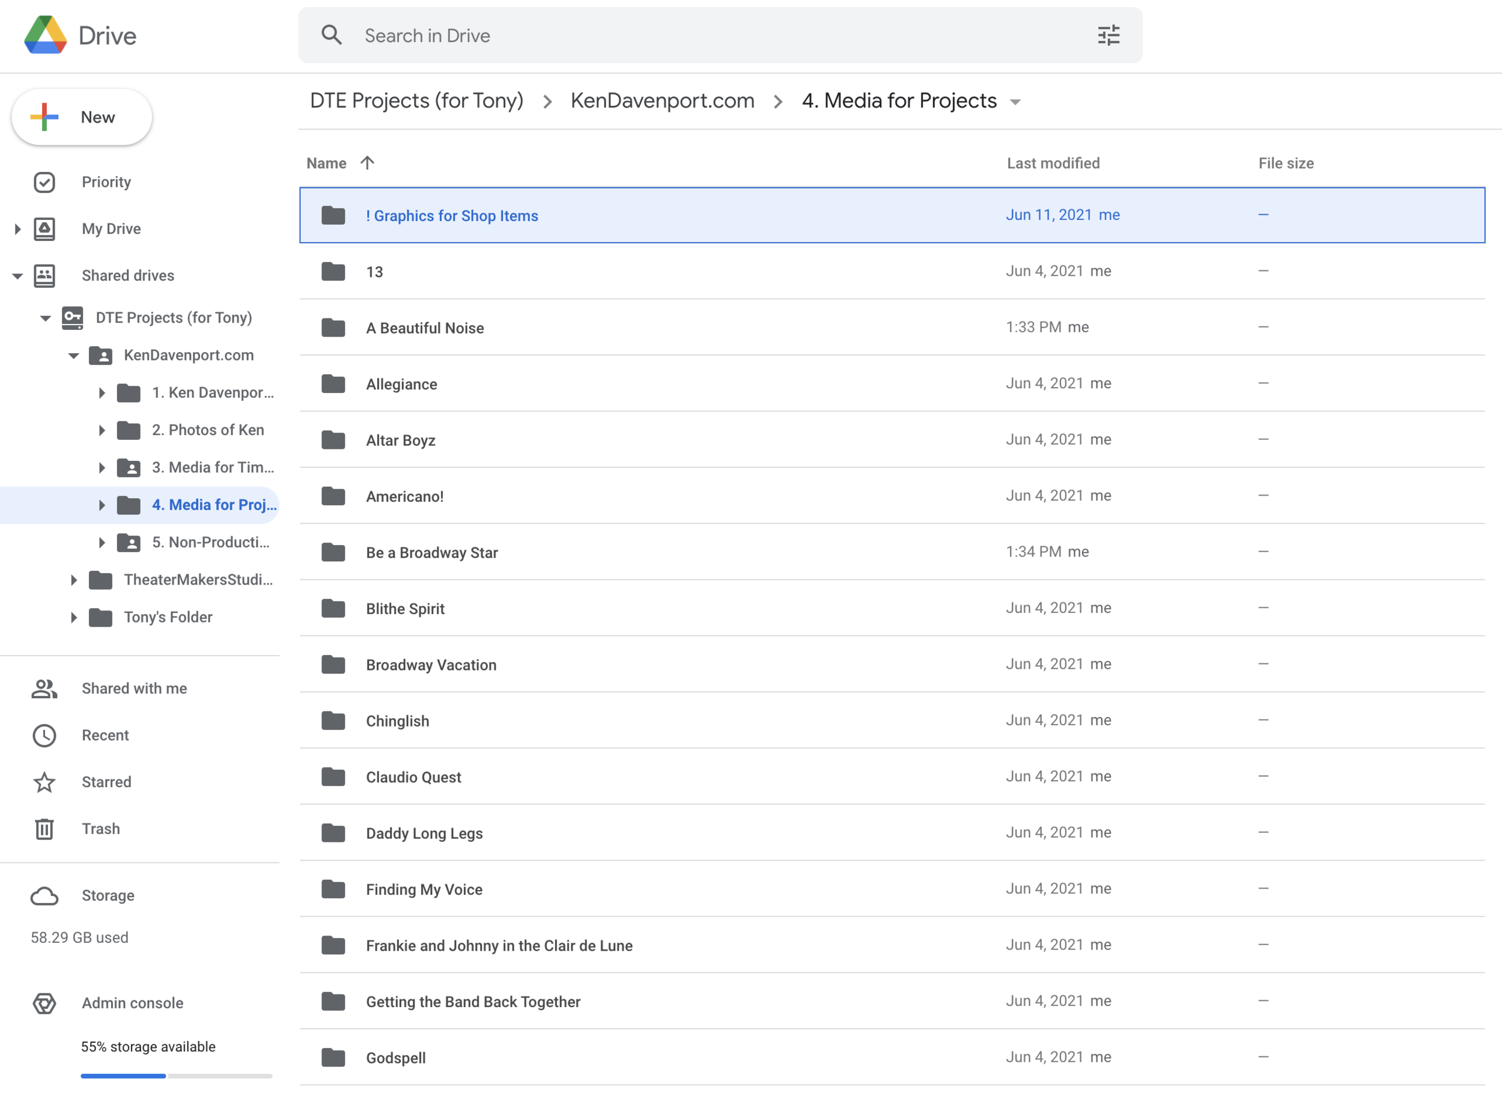Select ! Graphics for Shop Items row
The image size is (1502, 1096).
tap(892, 215)
